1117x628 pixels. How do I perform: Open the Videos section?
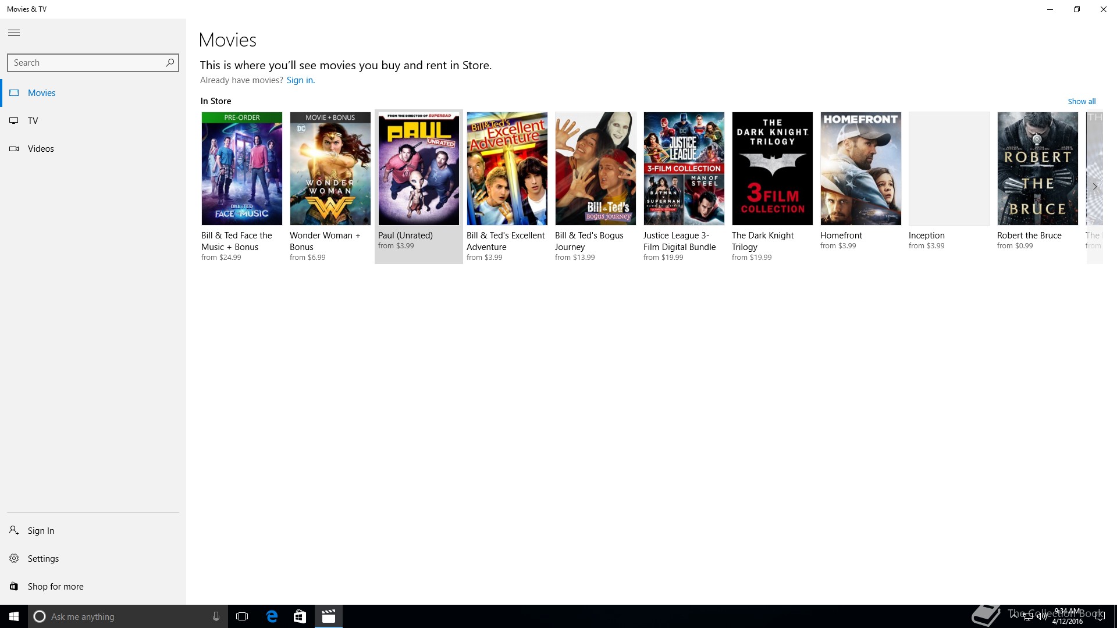(93, 149)
